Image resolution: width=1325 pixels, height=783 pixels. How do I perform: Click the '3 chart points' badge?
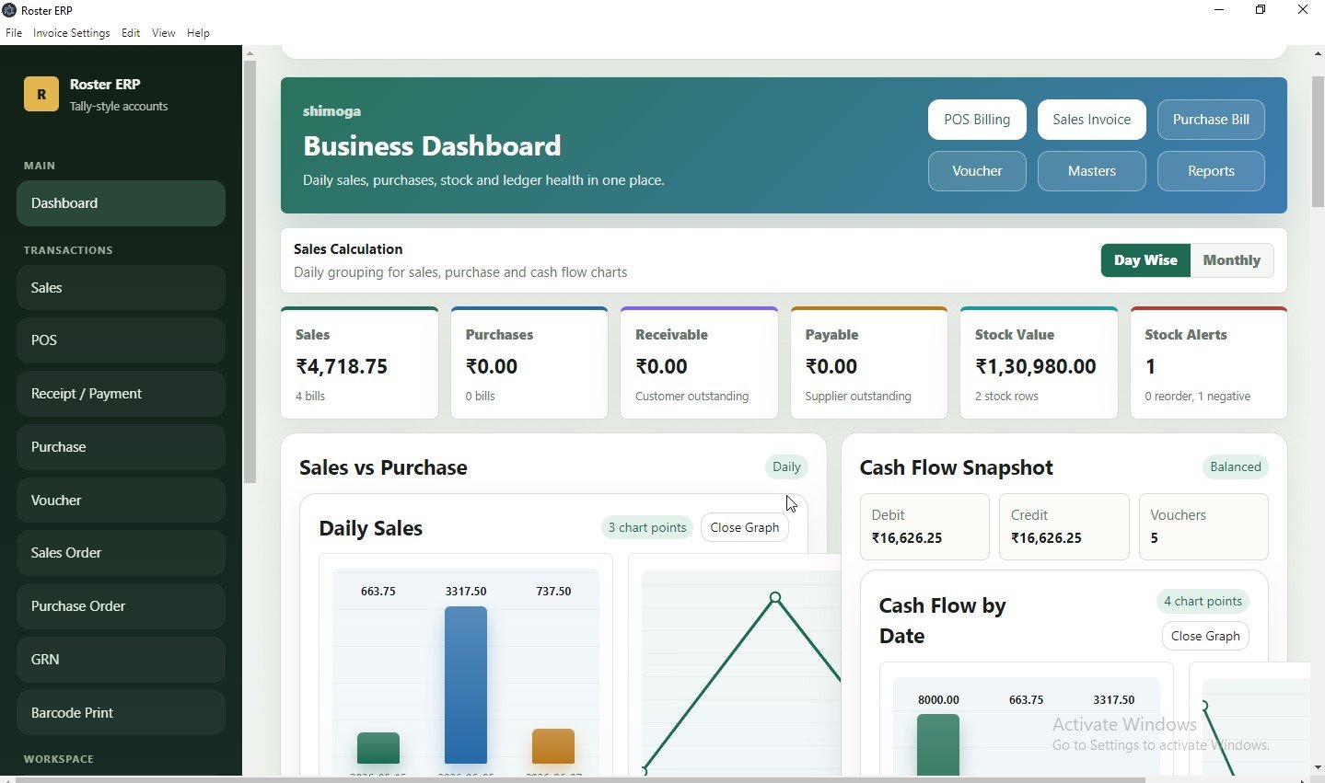[x=646, y=527]
